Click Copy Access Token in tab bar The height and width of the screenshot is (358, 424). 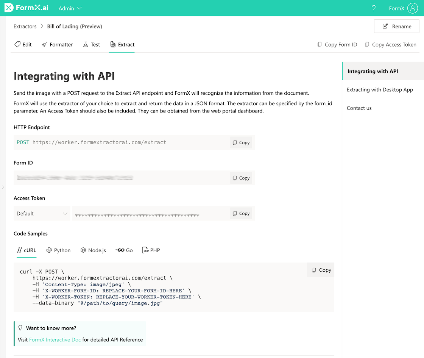[x=390, y=45]
